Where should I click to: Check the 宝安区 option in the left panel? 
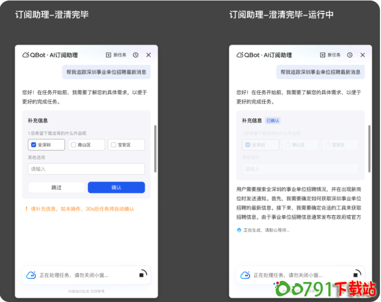(x=114, y=145)
